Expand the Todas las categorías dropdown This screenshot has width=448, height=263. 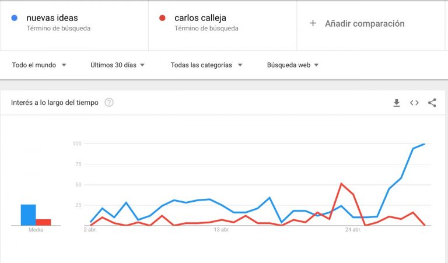pyautogui.click(x=206, y=65)
